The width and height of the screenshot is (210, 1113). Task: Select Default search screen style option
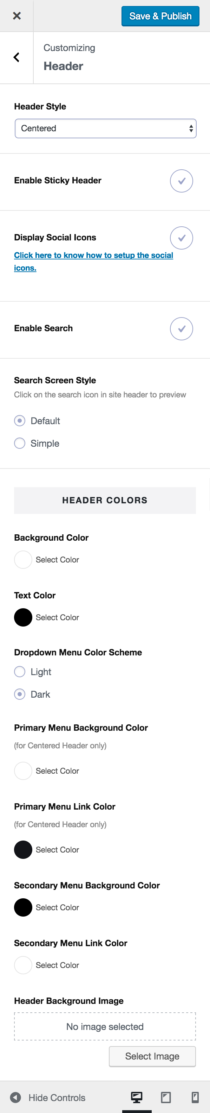click(19, 420)
